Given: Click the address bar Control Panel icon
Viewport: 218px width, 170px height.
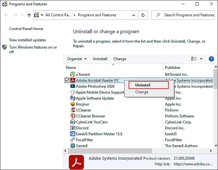Looking at the screenshot, I should [x=37, y=15].
